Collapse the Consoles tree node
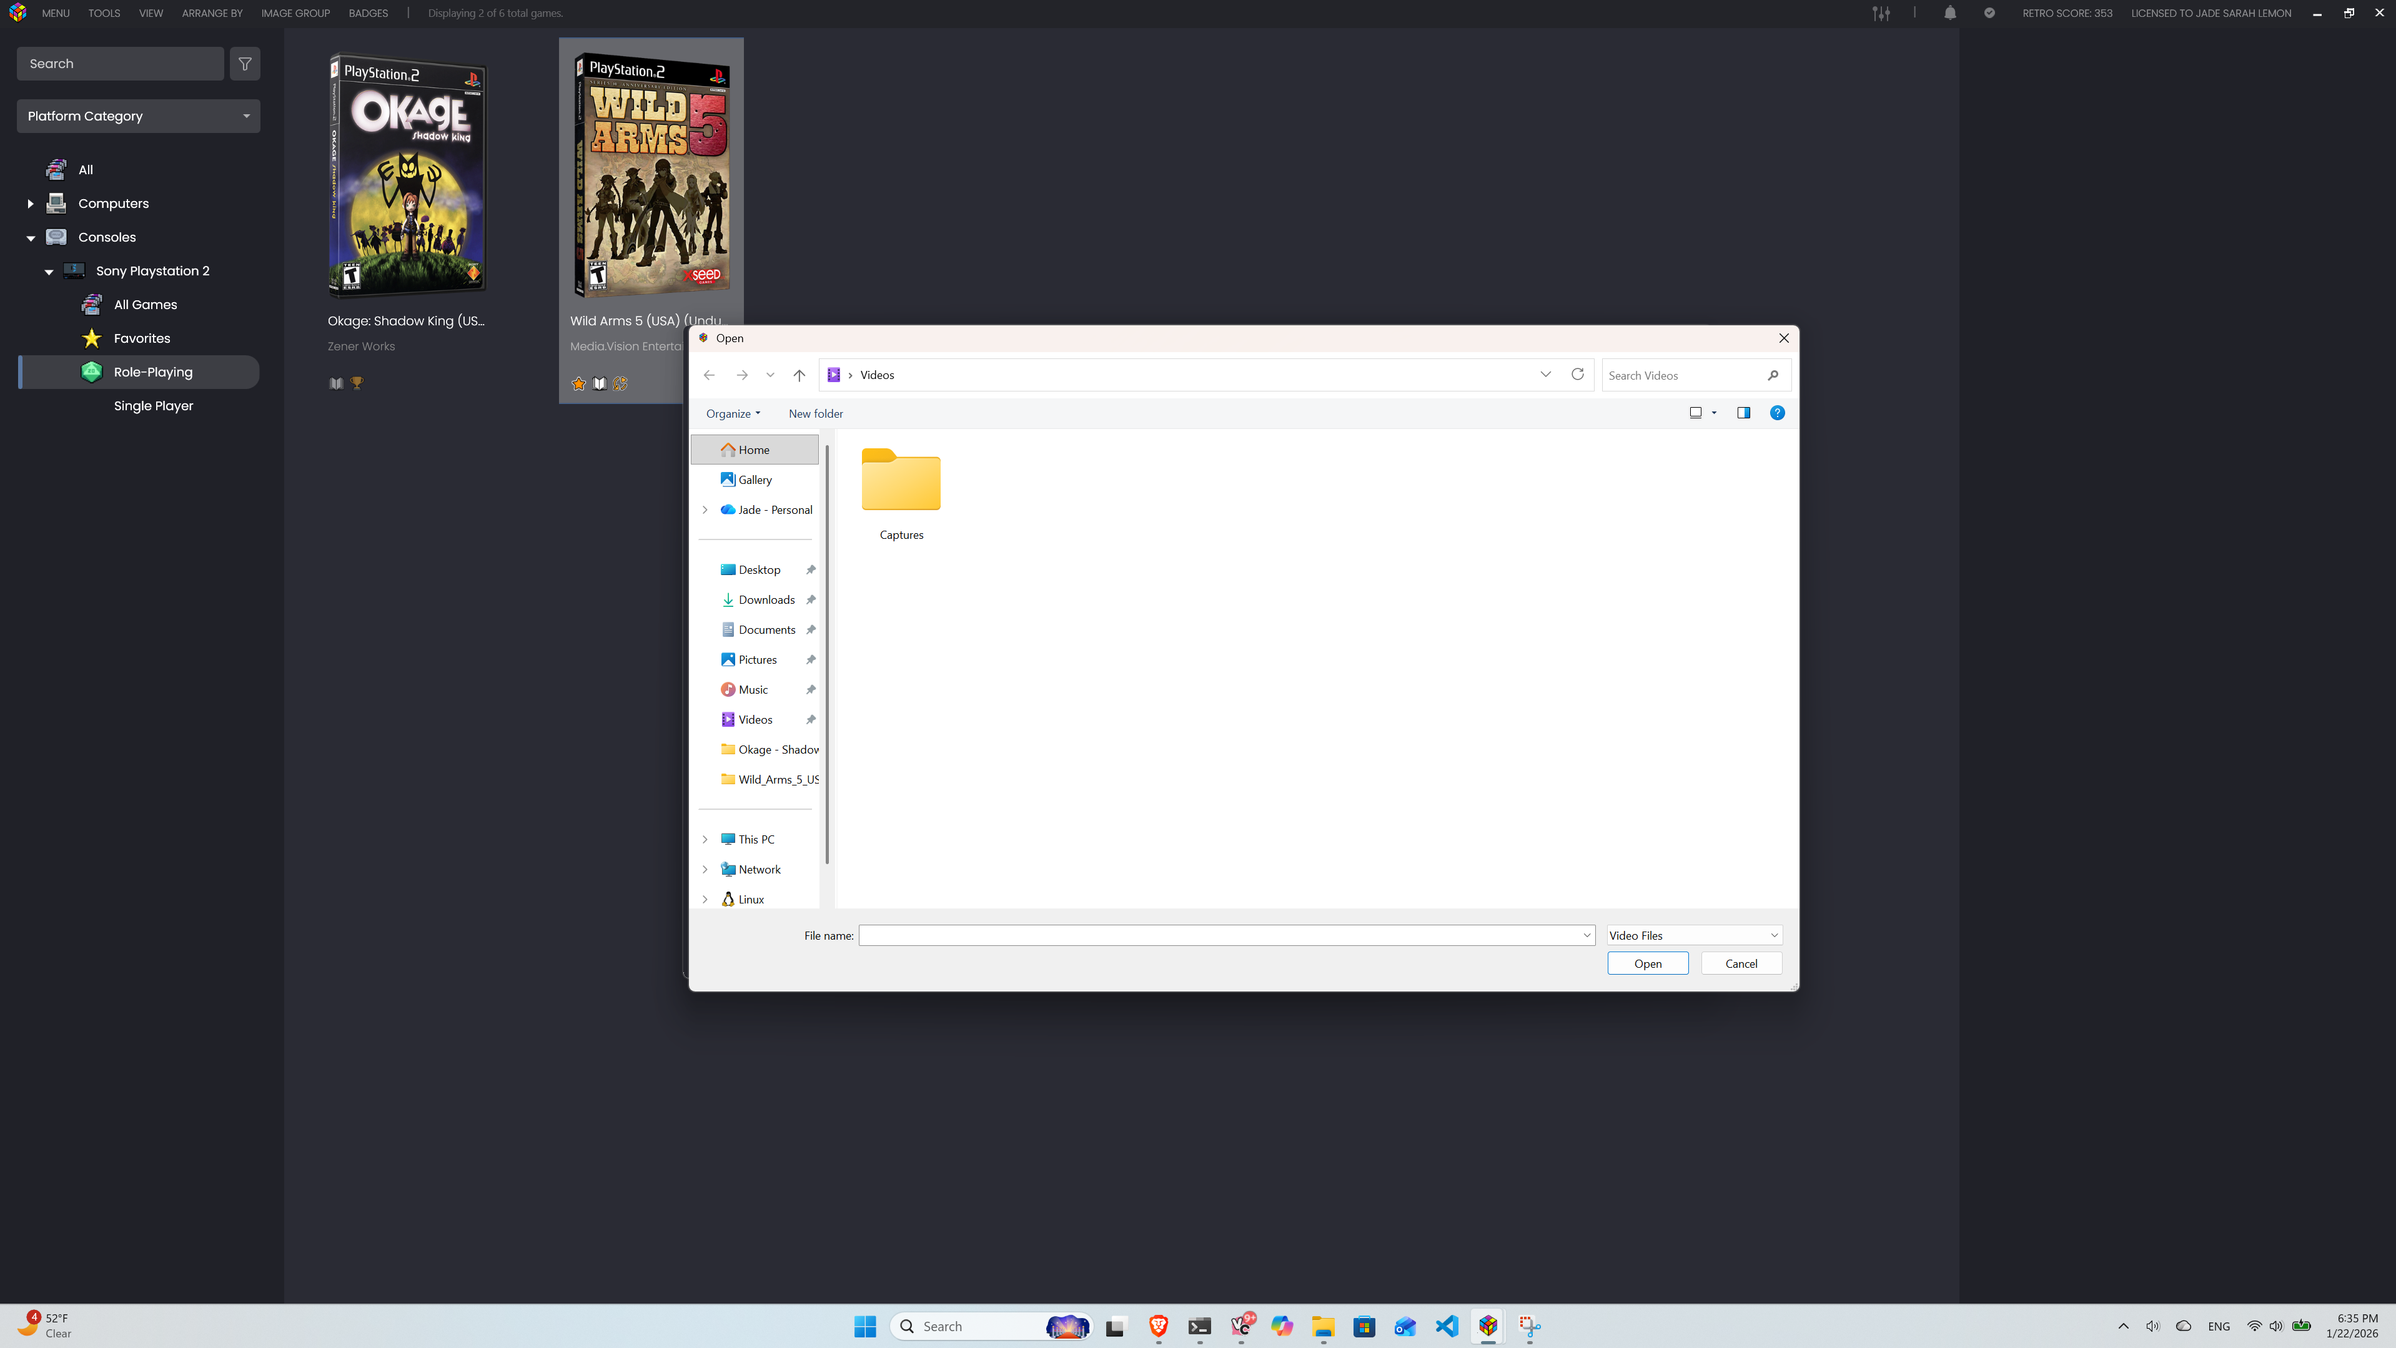Screen dimensions: 2396x1348 (x=31, y=238)
